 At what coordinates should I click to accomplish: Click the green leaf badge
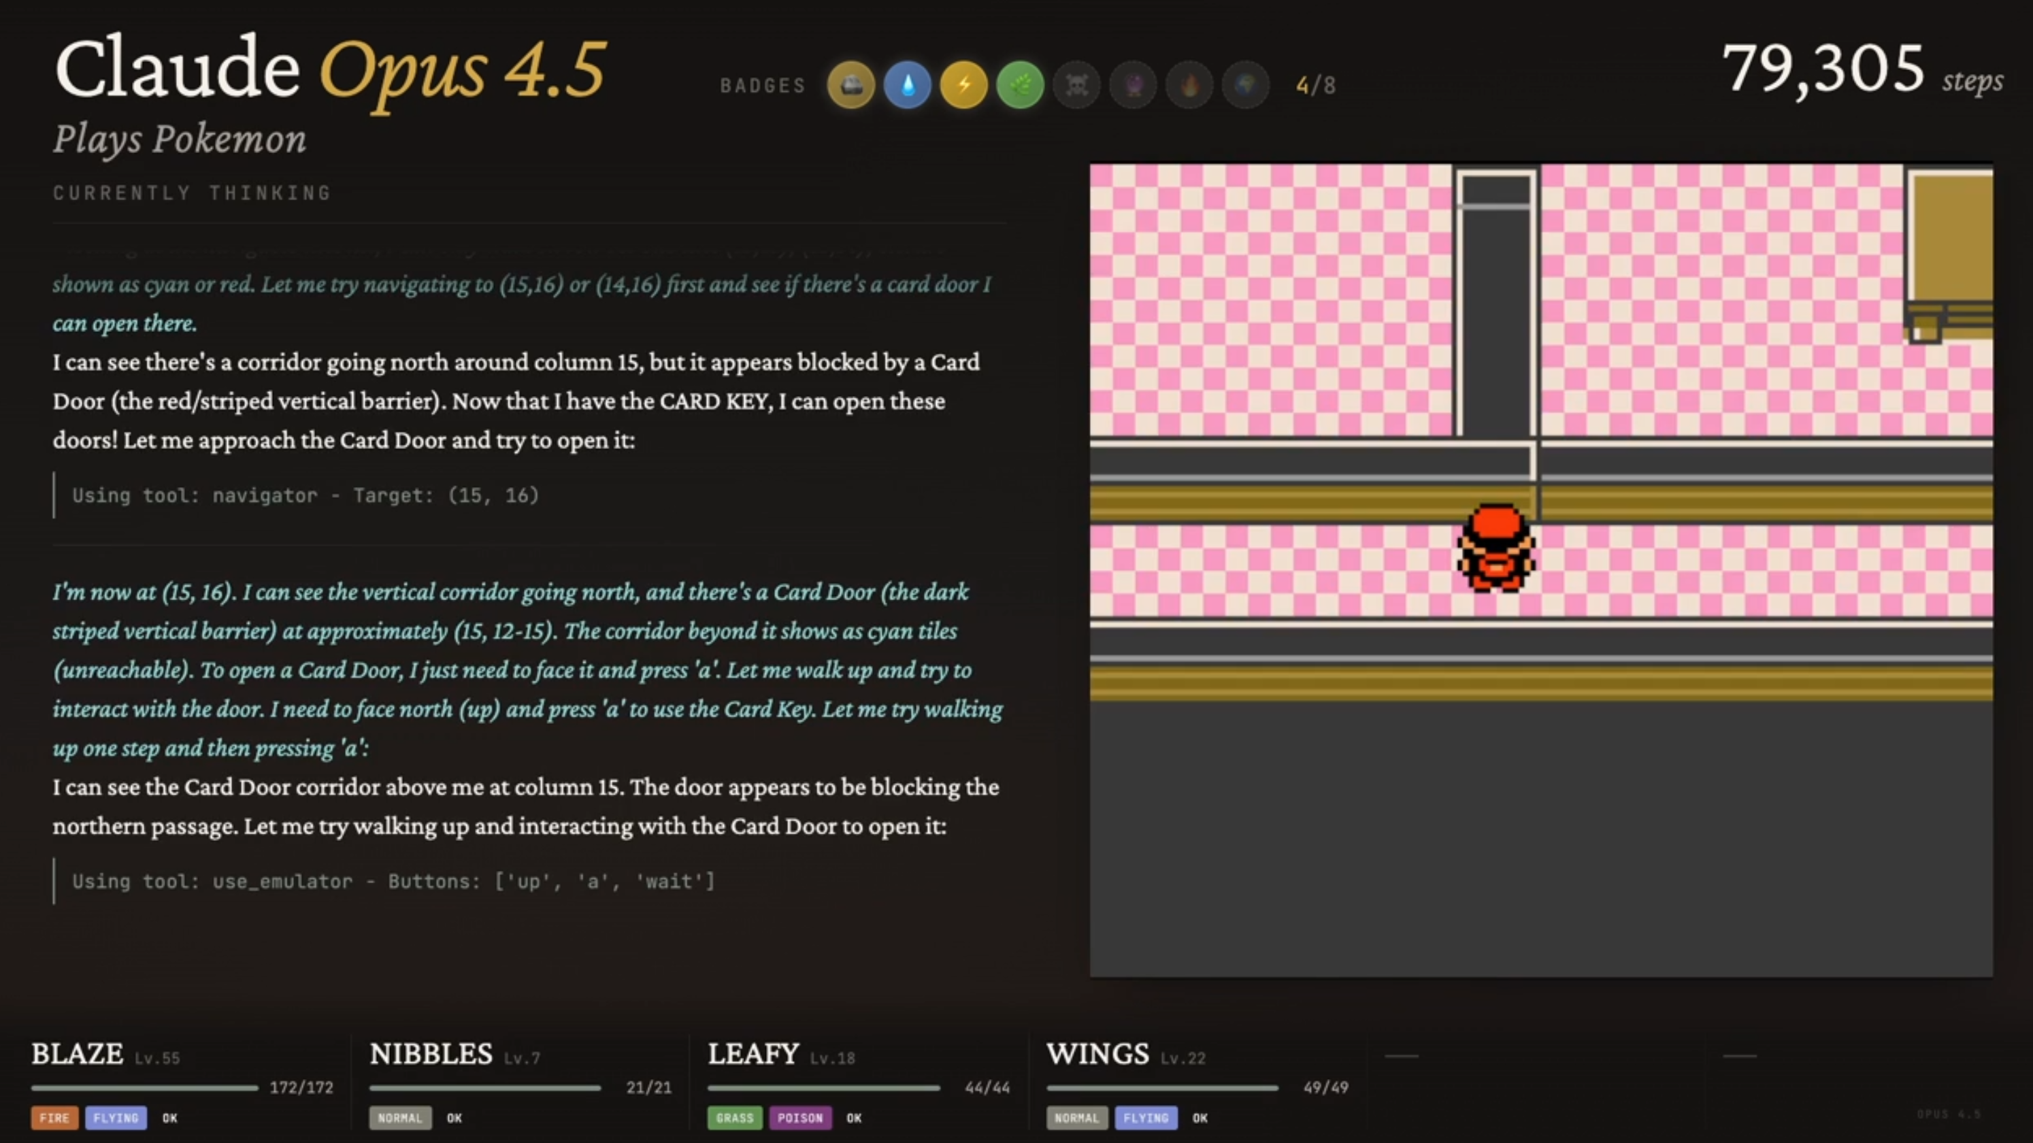[1020, 84]
